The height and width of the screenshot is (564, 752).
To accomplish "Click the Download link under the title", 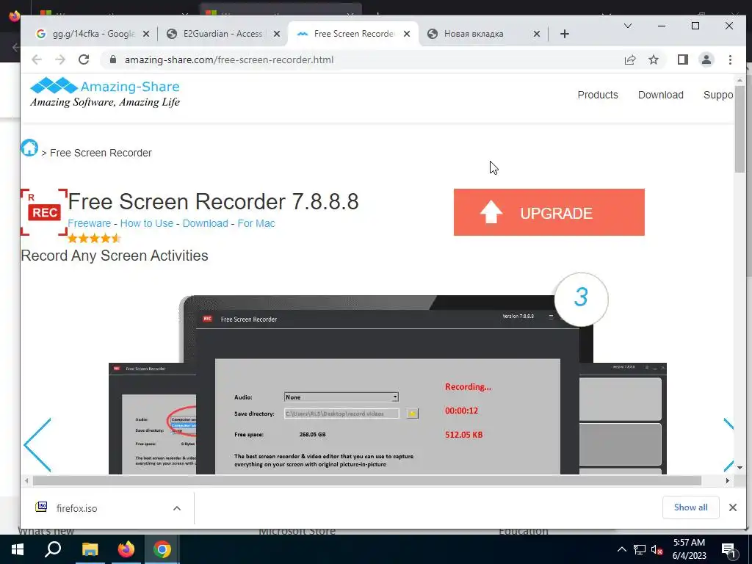I will coord(206,223).
